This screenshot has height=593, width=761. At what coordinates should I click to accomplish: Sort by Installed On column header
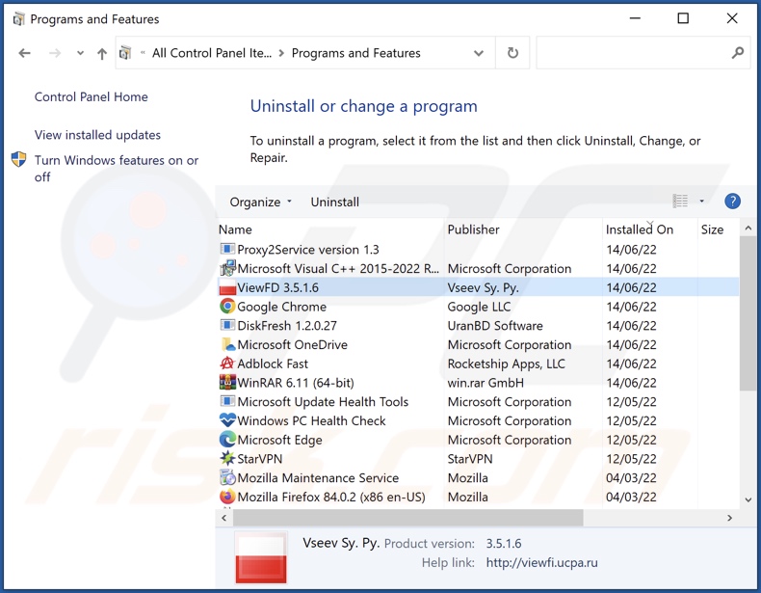pyautogui.click(x=649, y=229)
